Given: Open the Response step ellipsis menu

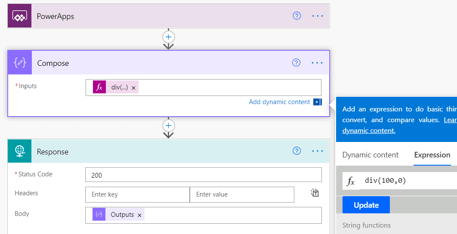Looking at the screenshot, I should point(318,151).
